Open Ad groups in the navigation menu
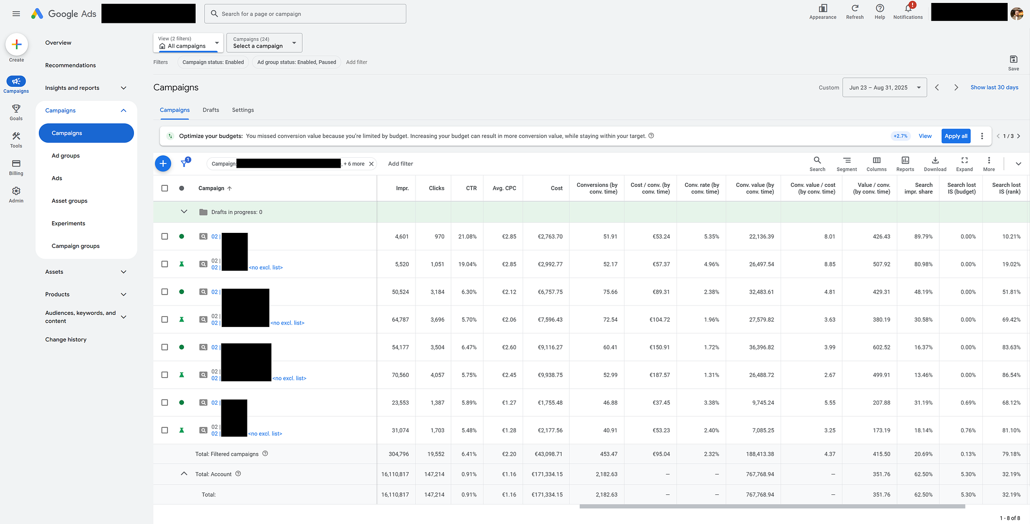1030x524 pixels. click(x=66, y=156)
